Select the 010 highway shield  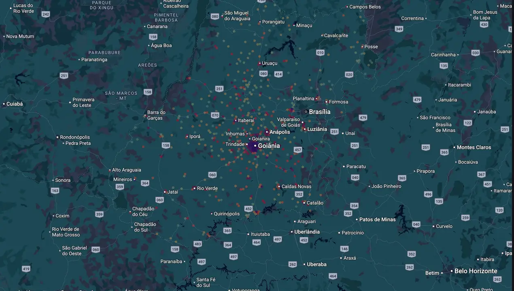point(321,53)
